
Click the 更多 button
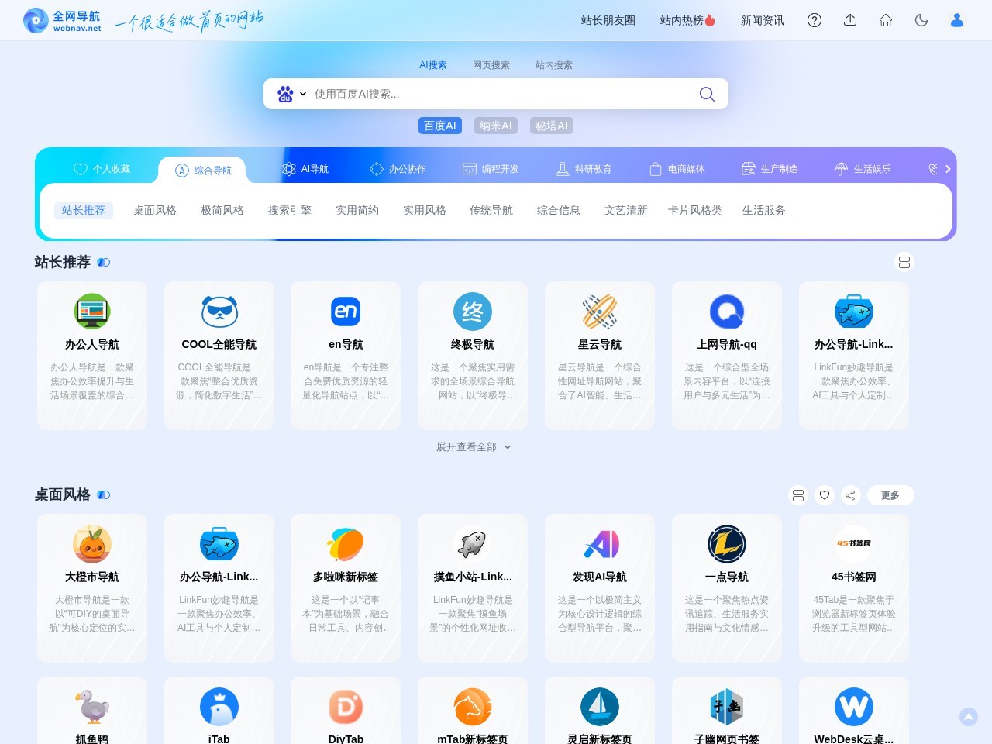890,494
